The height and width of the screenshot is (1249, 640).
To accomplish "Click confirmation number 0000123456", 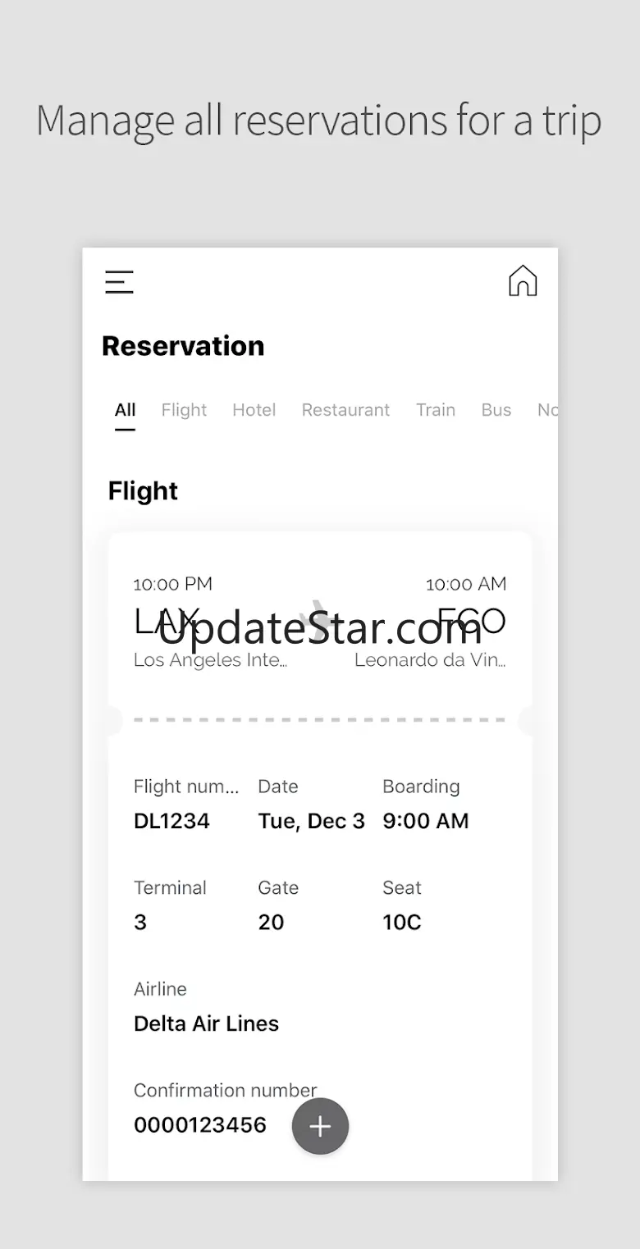I will [200, 1125].
